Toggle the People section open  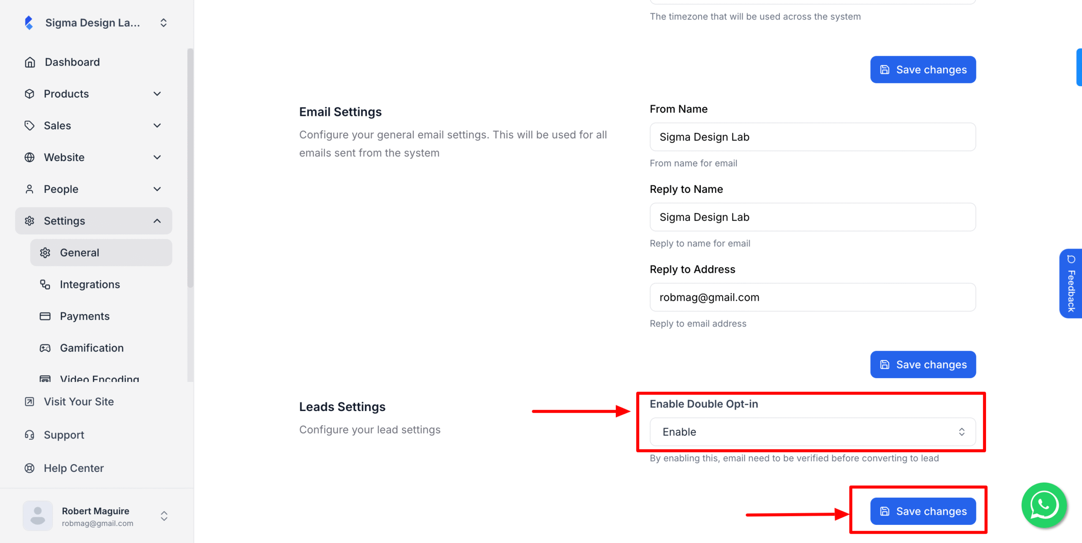157,189
